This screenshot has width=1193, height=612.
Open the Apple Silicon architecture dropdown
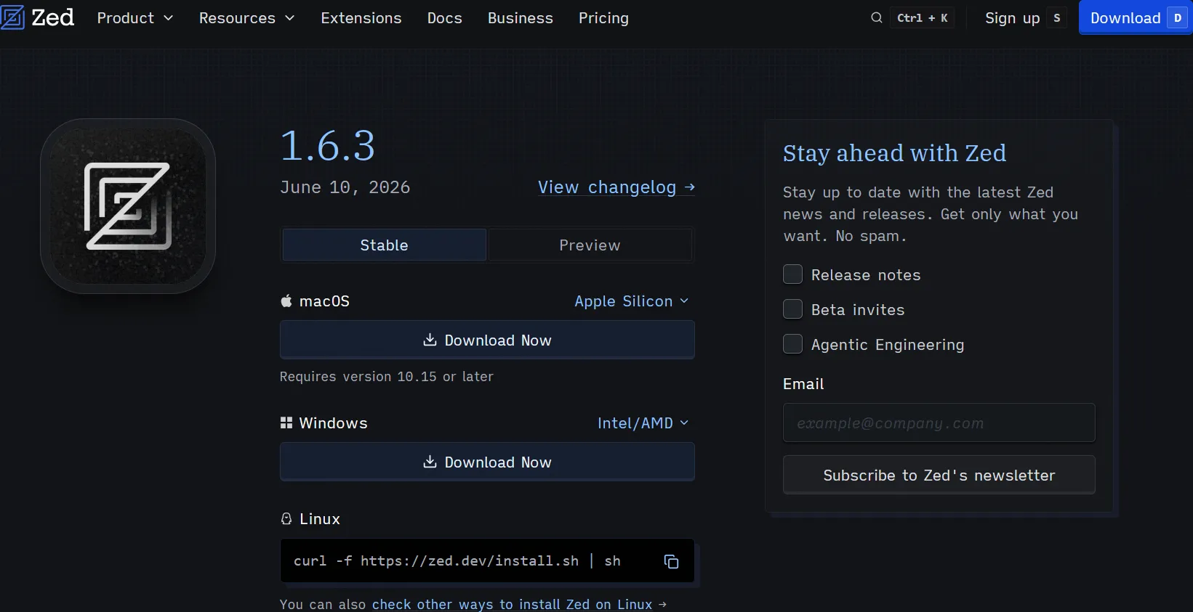point(631,301)
